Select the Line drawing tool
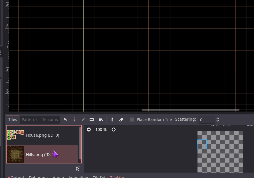This screenshot has height=178, width=254. pyautogui.click(x=83, y=120)
